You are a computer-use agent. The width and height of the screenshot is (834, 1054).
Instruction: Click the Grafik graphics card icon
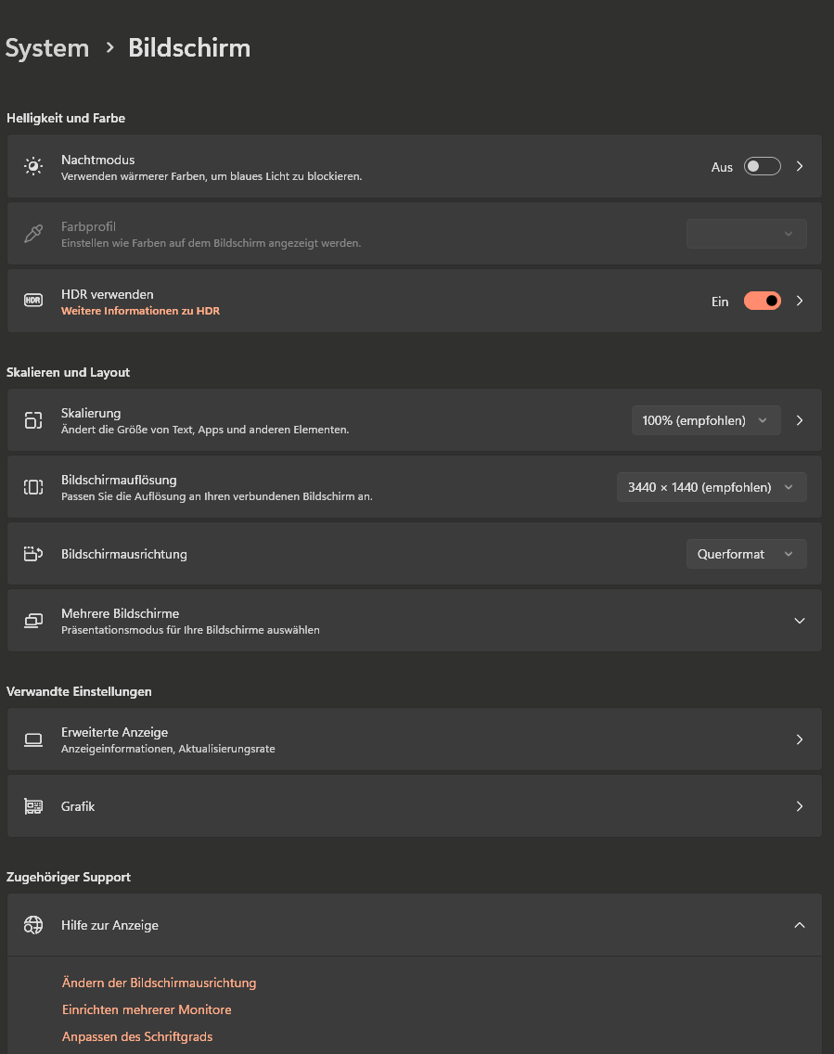click(x=33, y=806)
